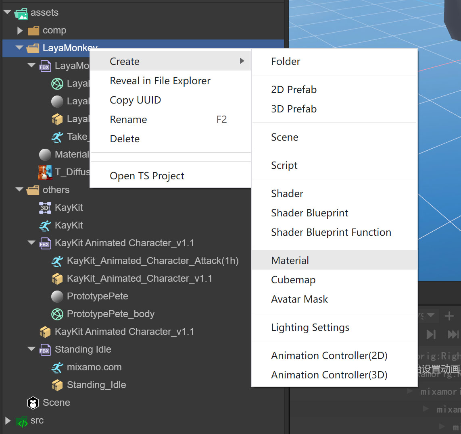The image size is (461, 434).
Task: Click the PrototypePete material sphere icon
Action: tap(57, 296)
